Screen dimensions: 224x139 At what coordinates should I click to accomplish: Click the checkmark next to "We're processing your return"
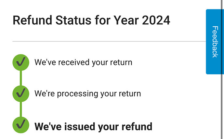pos(20,94)
